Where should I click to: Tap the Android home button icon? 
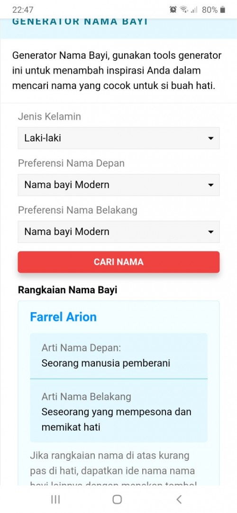coord(117,499)
